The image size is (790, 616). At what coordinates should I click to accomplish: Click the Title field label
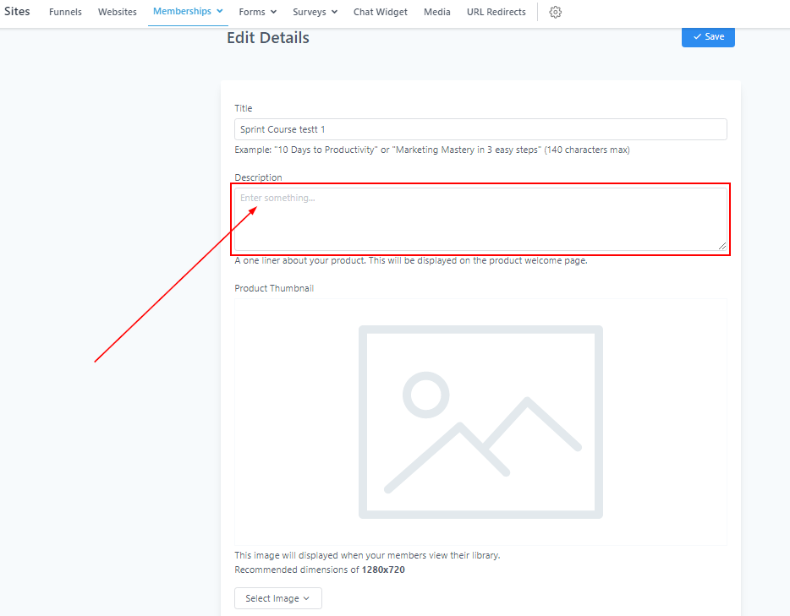pos(244,108)
